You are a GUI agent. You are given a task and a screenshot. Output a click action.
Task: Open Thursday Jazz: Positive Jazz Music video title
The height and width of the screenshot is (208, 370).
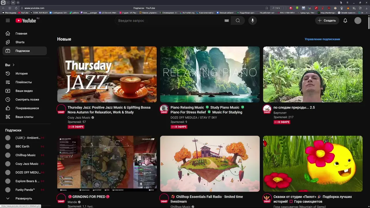[x=109, y=110]
